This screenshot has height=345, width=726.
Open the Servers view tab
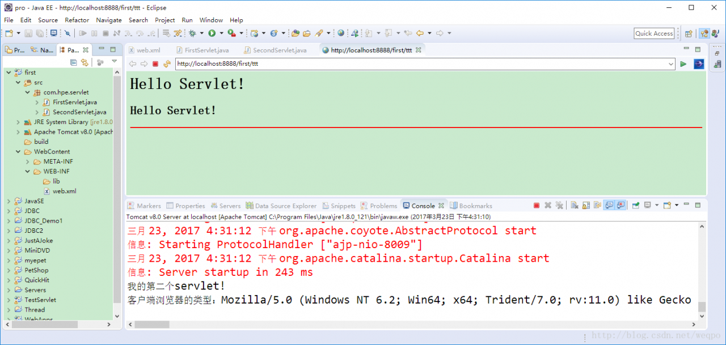tap(226, 206)
